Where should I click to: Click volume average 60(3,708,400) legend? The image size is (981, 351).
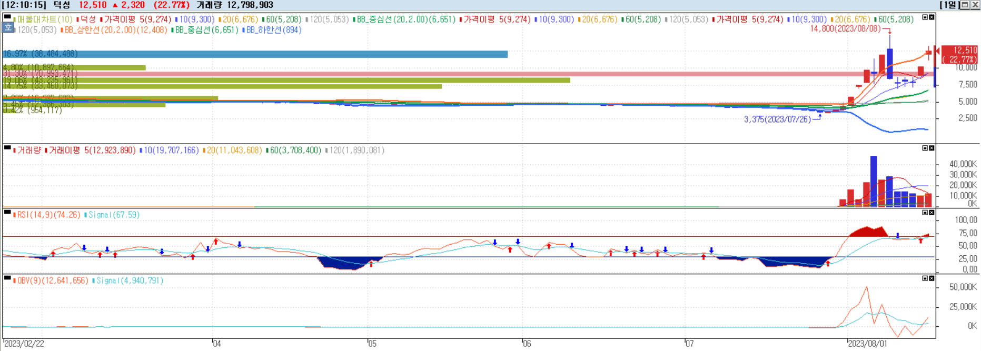(295, 151)
